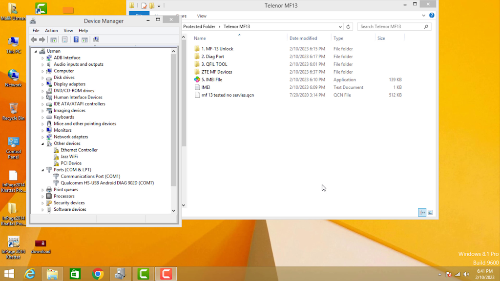Toggle the console tree icon in Device Manager toolbar
Viewport: 500px width, 281px height.
tap(53, 40)
